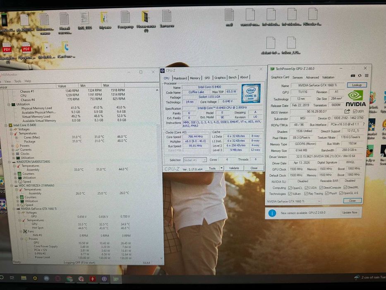The image size is (386, 290).
Task: Open the Профиль PDF desktop file
Action: click(x=26, y=51)
